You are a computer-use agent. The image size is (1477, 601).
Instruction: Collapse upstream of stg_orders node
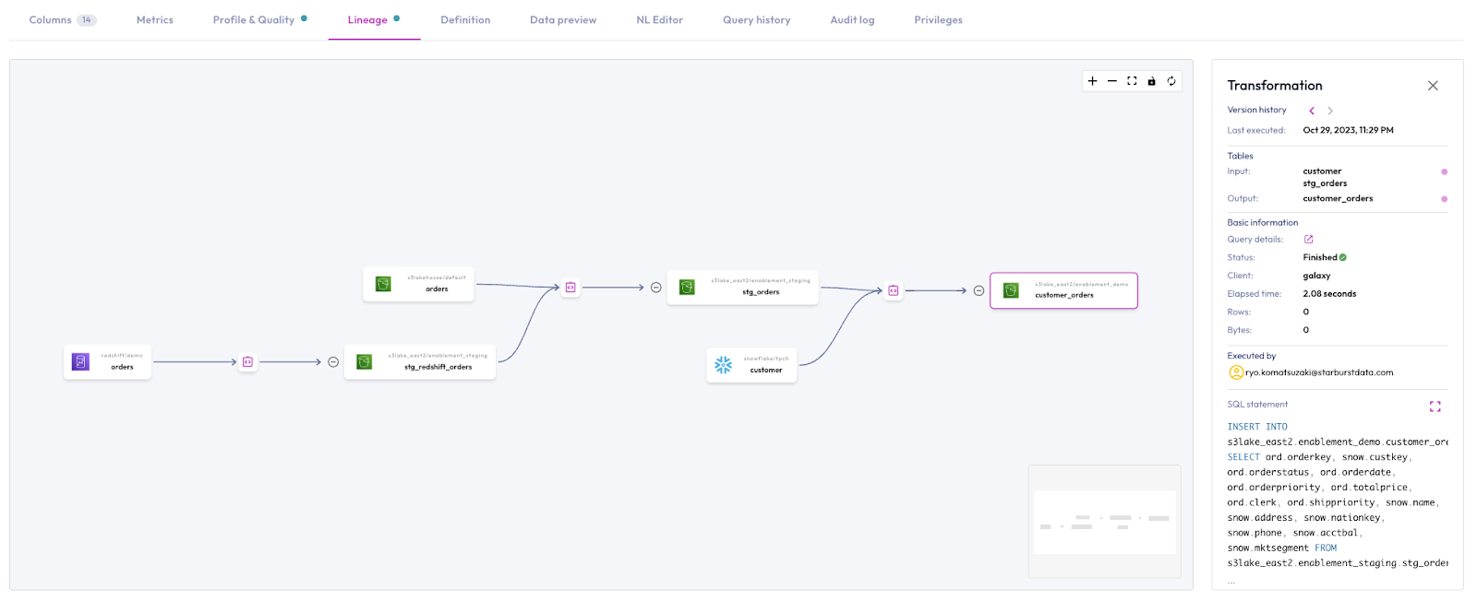[x=656, y=288]
